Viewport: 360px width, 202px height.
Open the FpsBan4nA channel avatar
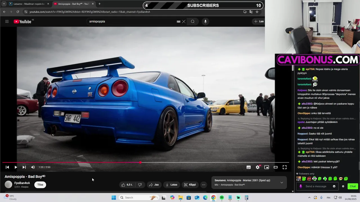(8, 184)
